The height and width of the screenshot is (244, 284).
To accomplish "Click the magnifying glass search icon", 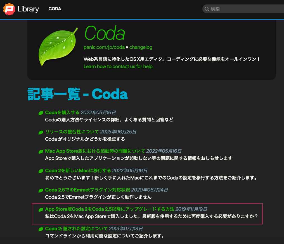I will tap(207, 9).
